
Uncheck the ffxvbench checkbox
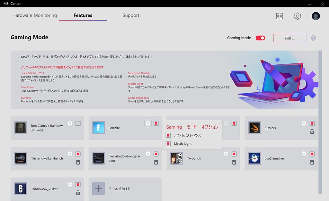234,154
